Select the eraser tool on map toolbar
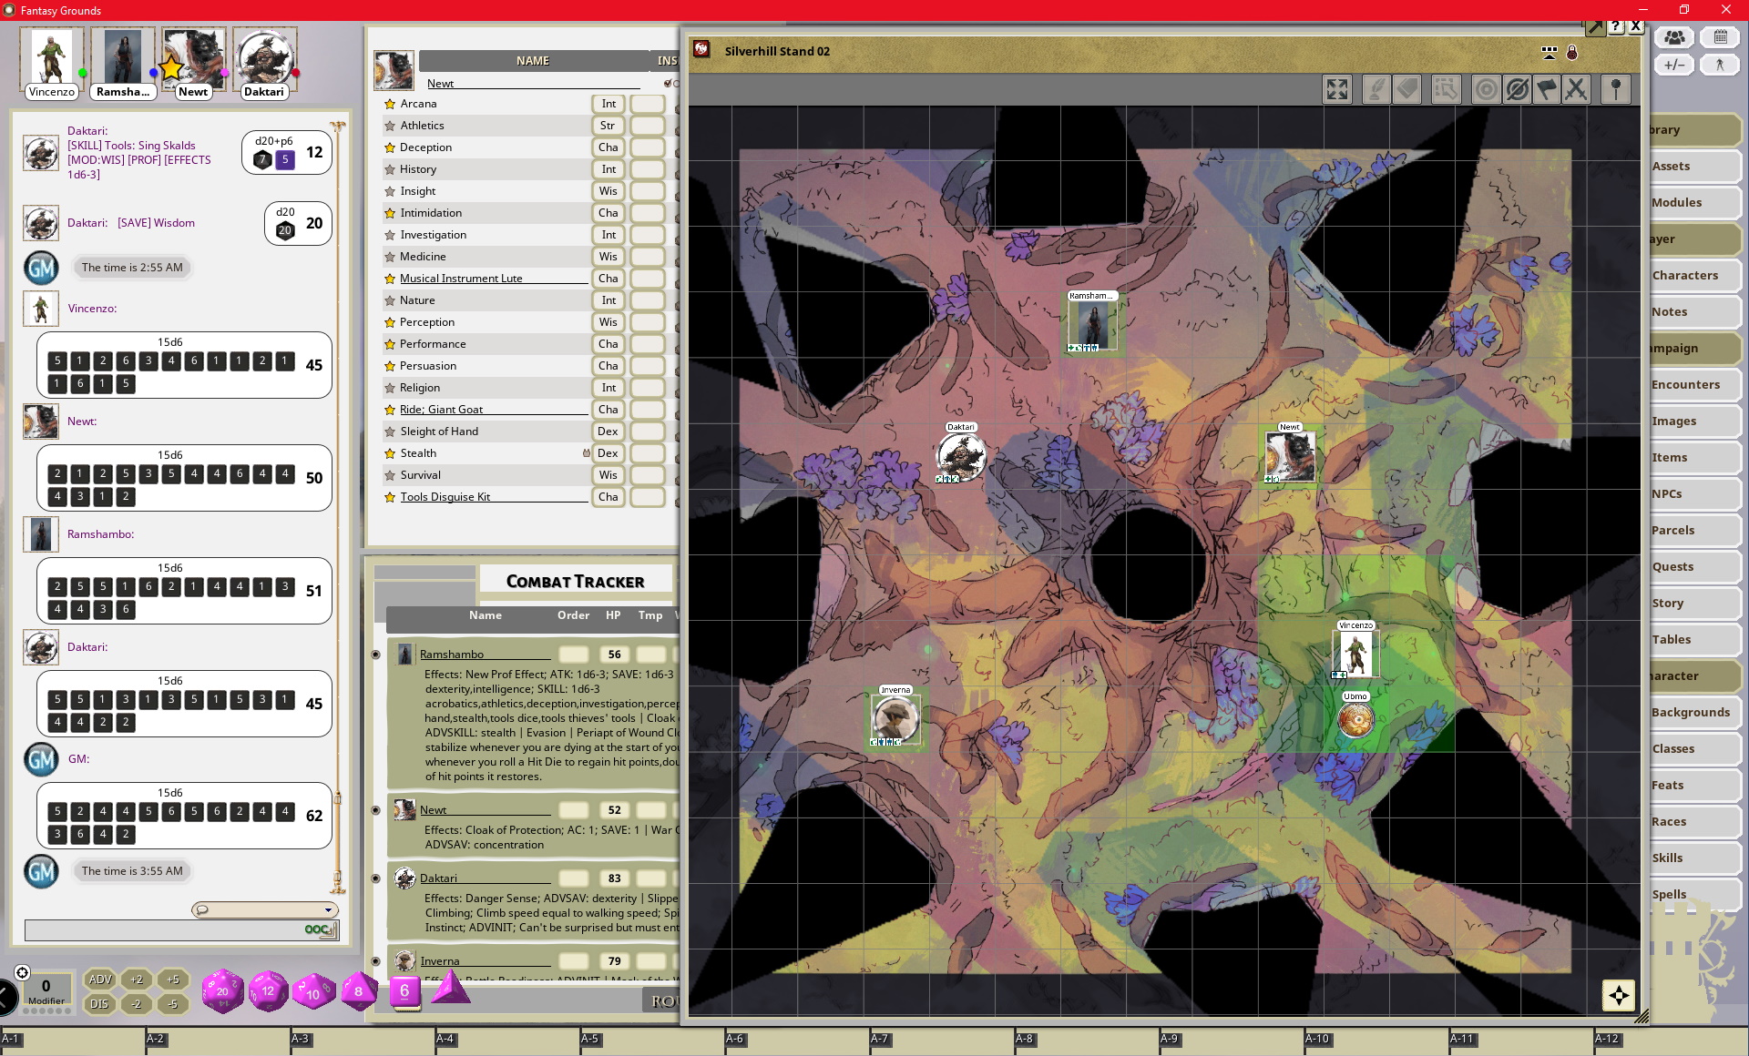Viewport: 1749px width, 1056px height. 1407,89
